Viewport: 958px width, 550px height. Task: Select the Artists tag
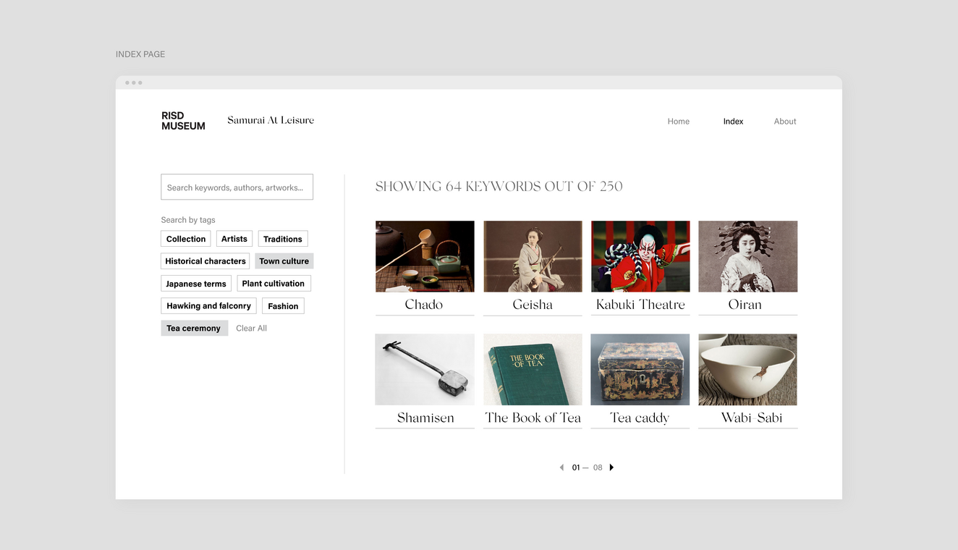pyautogui.click(x=234, y=239)
